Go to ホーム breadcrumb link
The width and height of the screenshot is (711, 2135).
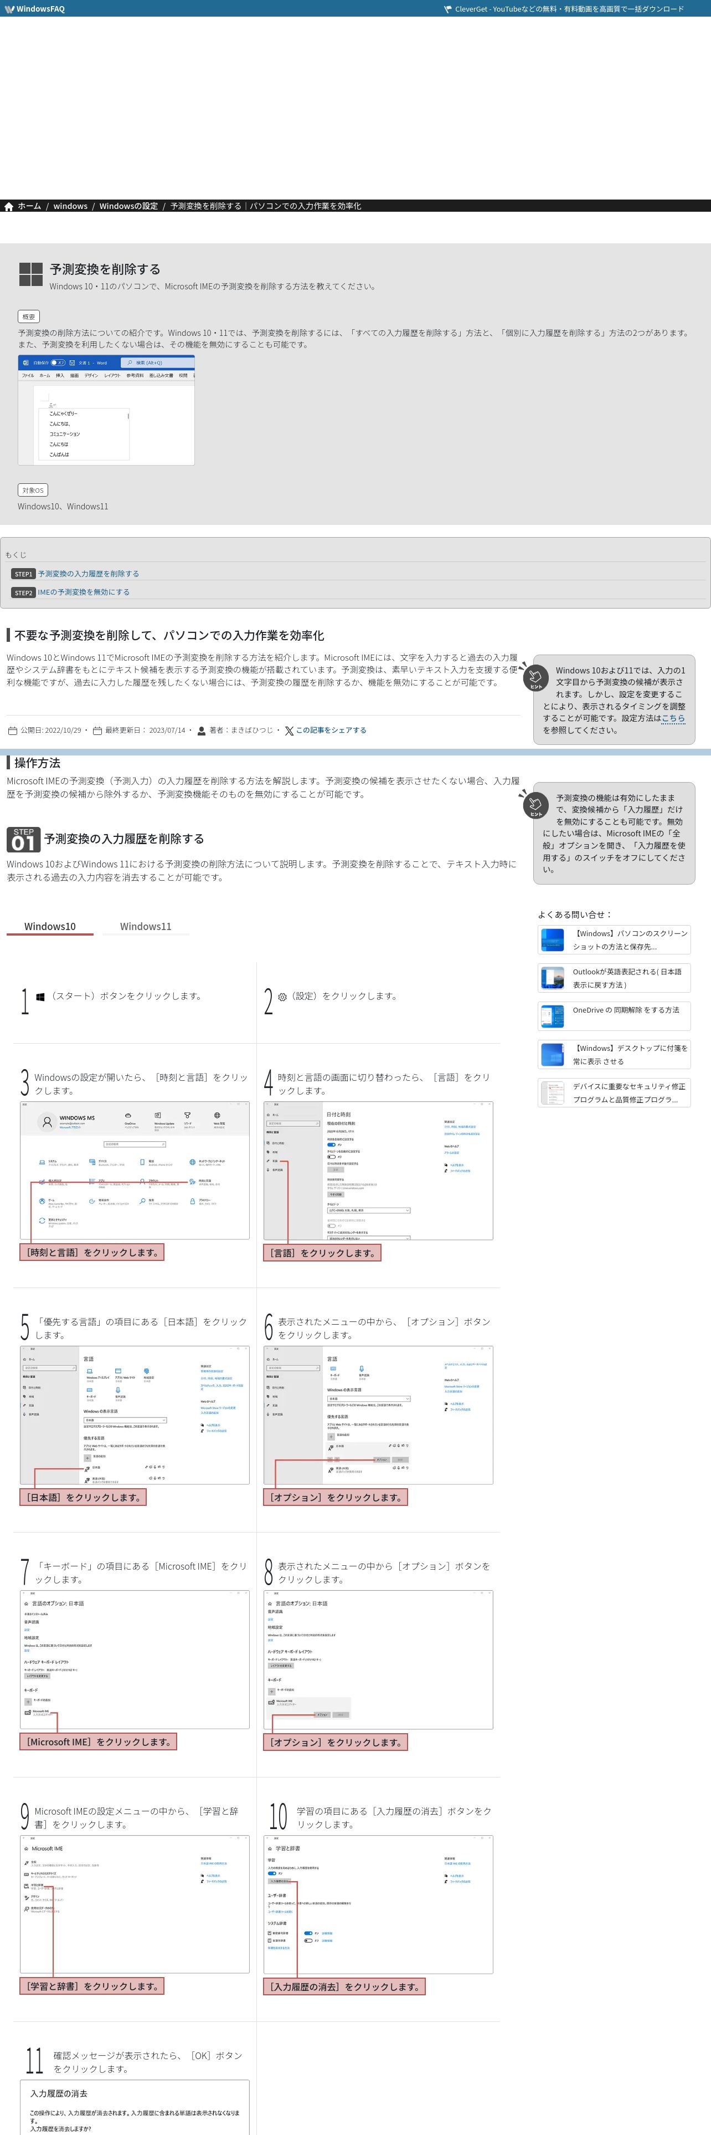tap(30, 206)
